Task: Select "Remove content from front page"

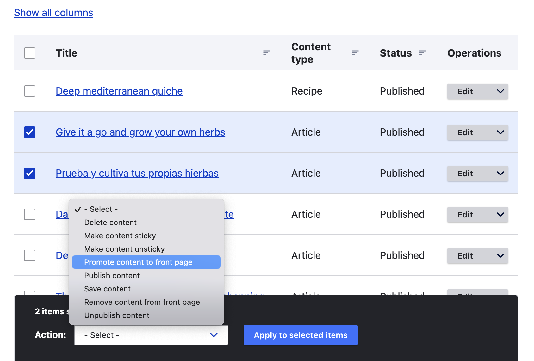Action: coord(142,302)
